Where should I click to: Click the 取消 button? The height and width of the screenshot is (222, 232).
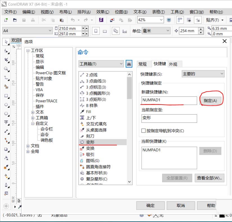coord(181,205)
